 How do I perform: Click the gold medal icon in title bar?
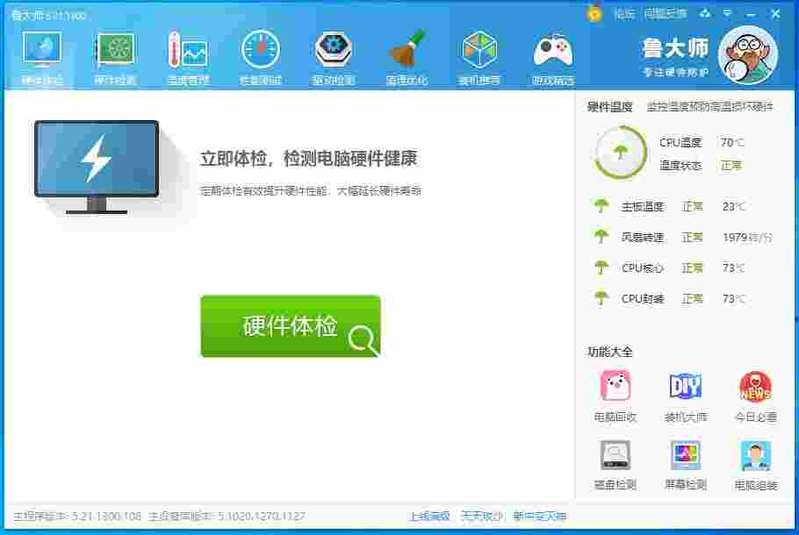(x=594, y=13)
